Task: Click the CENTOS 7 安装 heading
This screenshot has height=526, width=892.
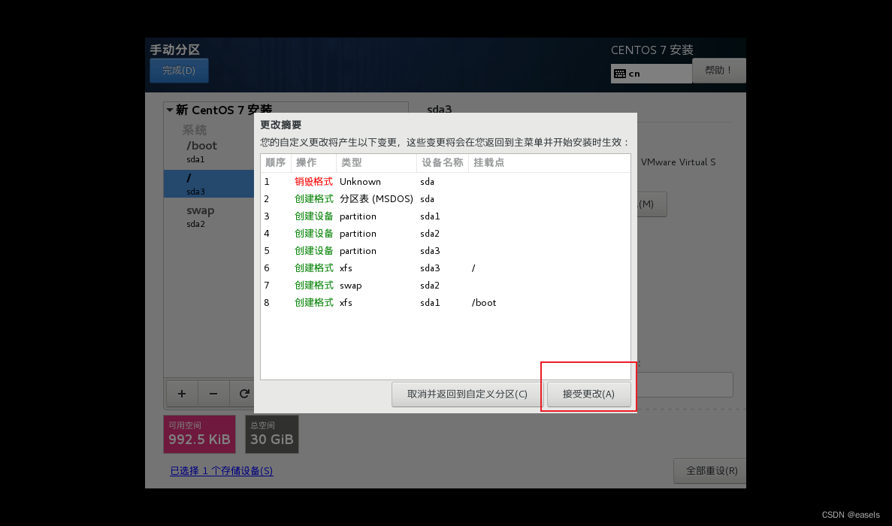Action: pos(652,50)
